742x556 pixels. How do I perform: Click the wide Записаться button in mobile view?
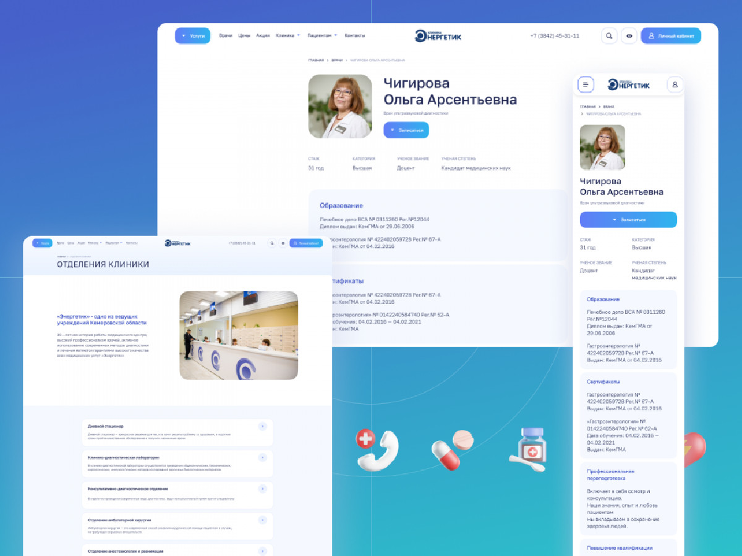pos(628,220)
